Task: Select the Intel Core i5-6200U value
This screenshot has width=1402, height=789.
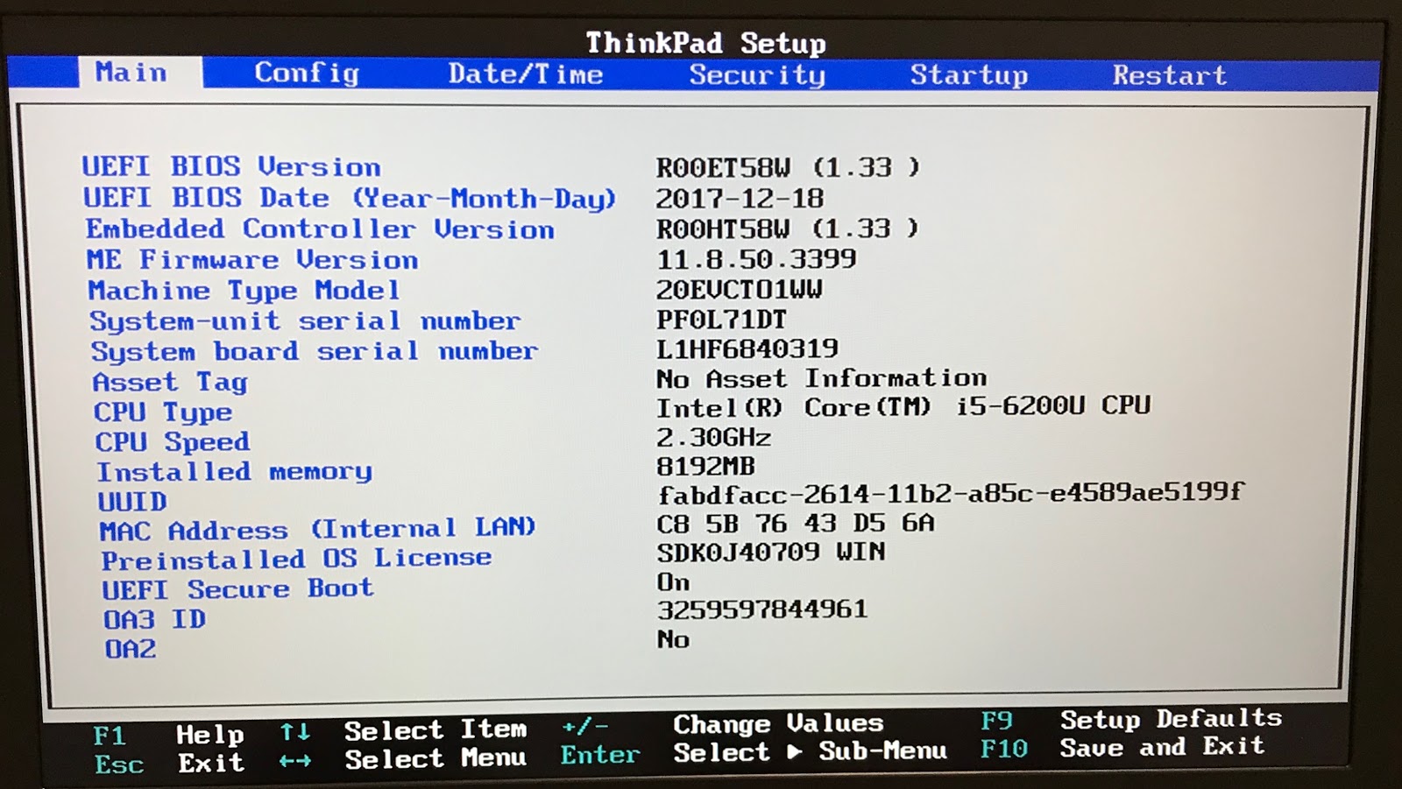Action: pyautogui.click(x=903, y=407)
